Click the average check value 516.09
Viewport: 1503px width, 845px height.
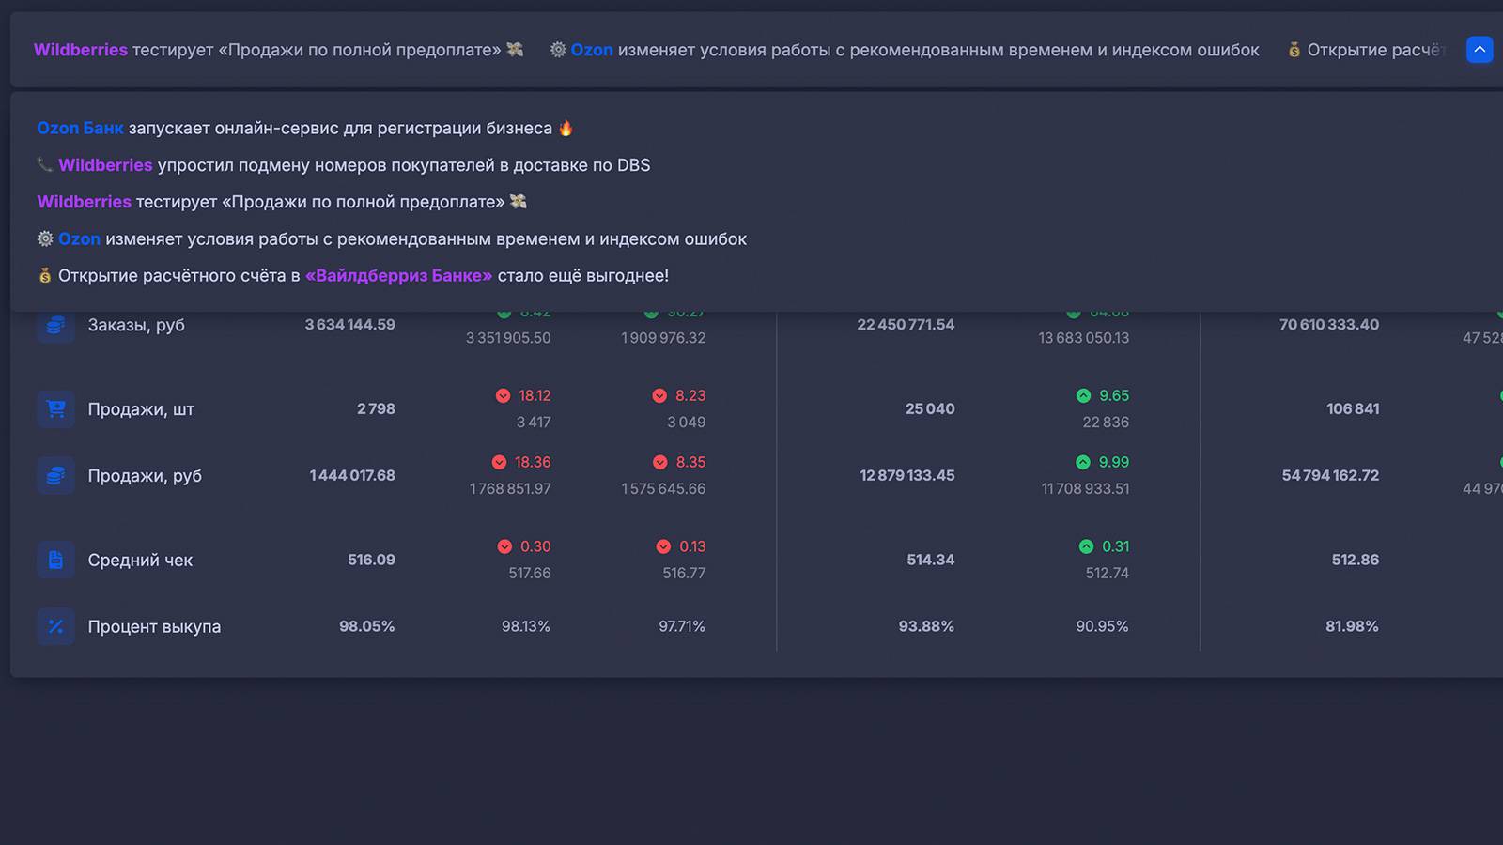371,561
